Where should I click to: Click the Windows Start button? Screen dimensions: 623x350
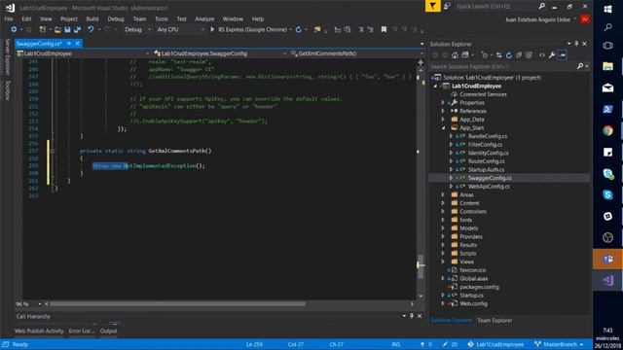(607, 9)
